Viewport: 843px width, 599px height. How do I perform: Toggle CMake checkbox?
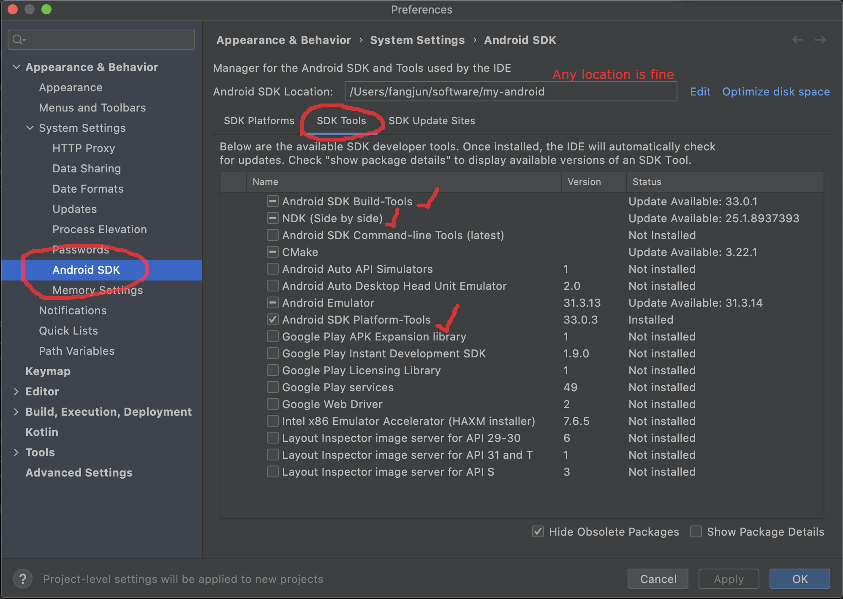click(x=273, y=252)
